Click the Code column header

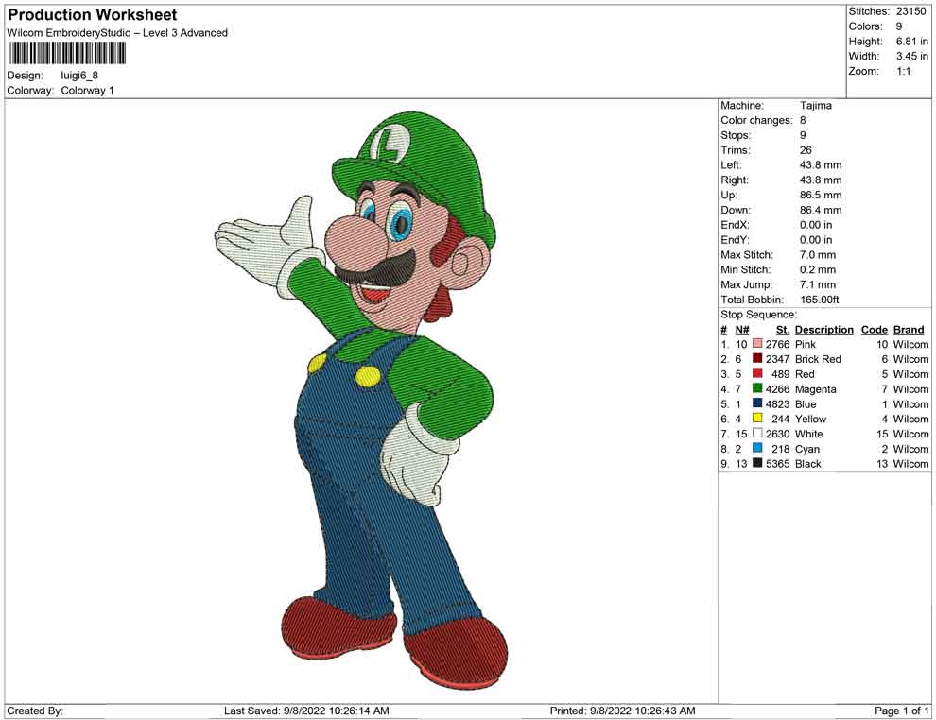point(874,330)
